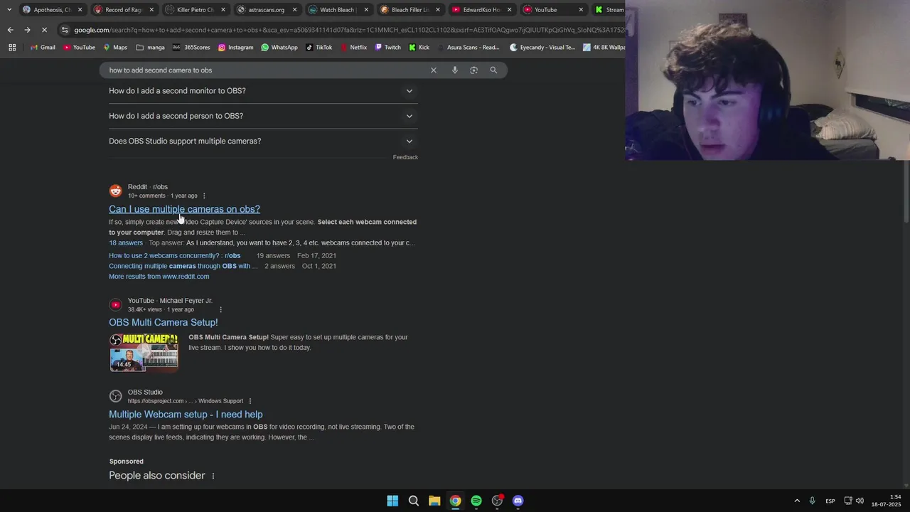Open the Gmail bookmark
The image size is (910, 512).
(43, 48)
